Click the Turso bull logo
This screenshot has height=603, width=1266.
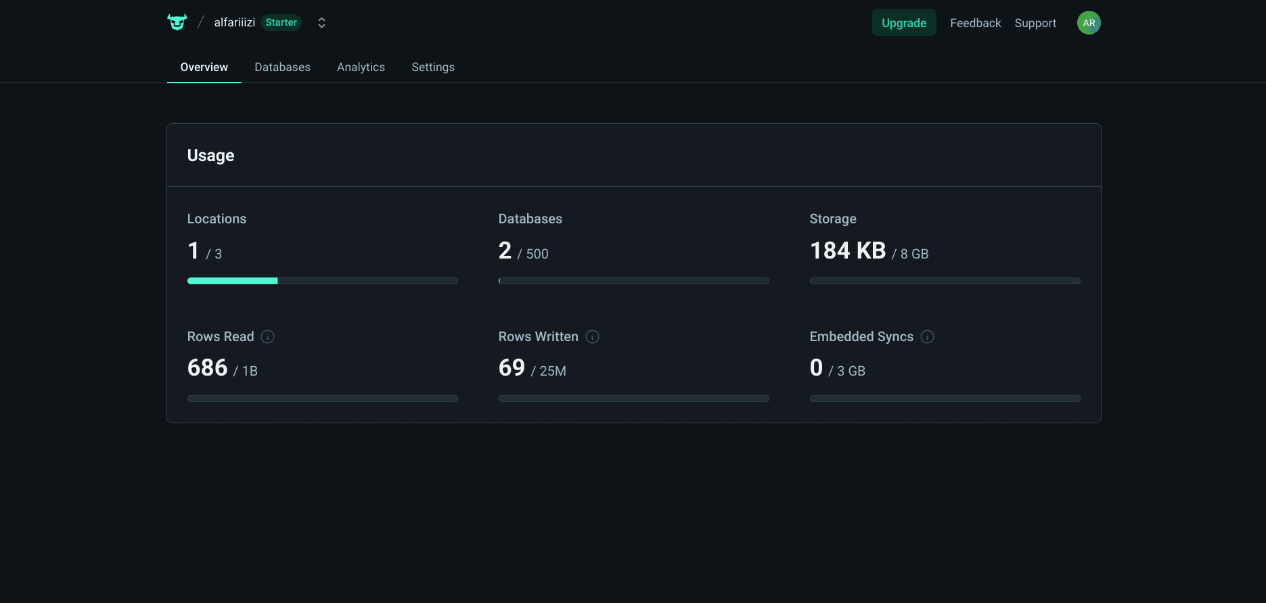177,22
